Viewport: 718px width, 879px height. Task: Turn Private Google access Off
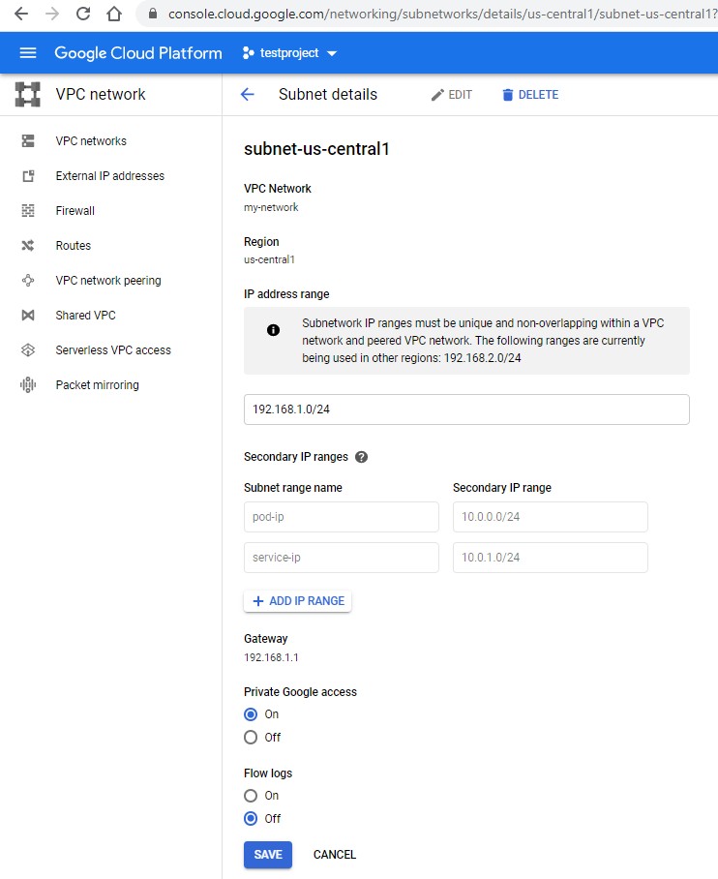coord(251,737)
